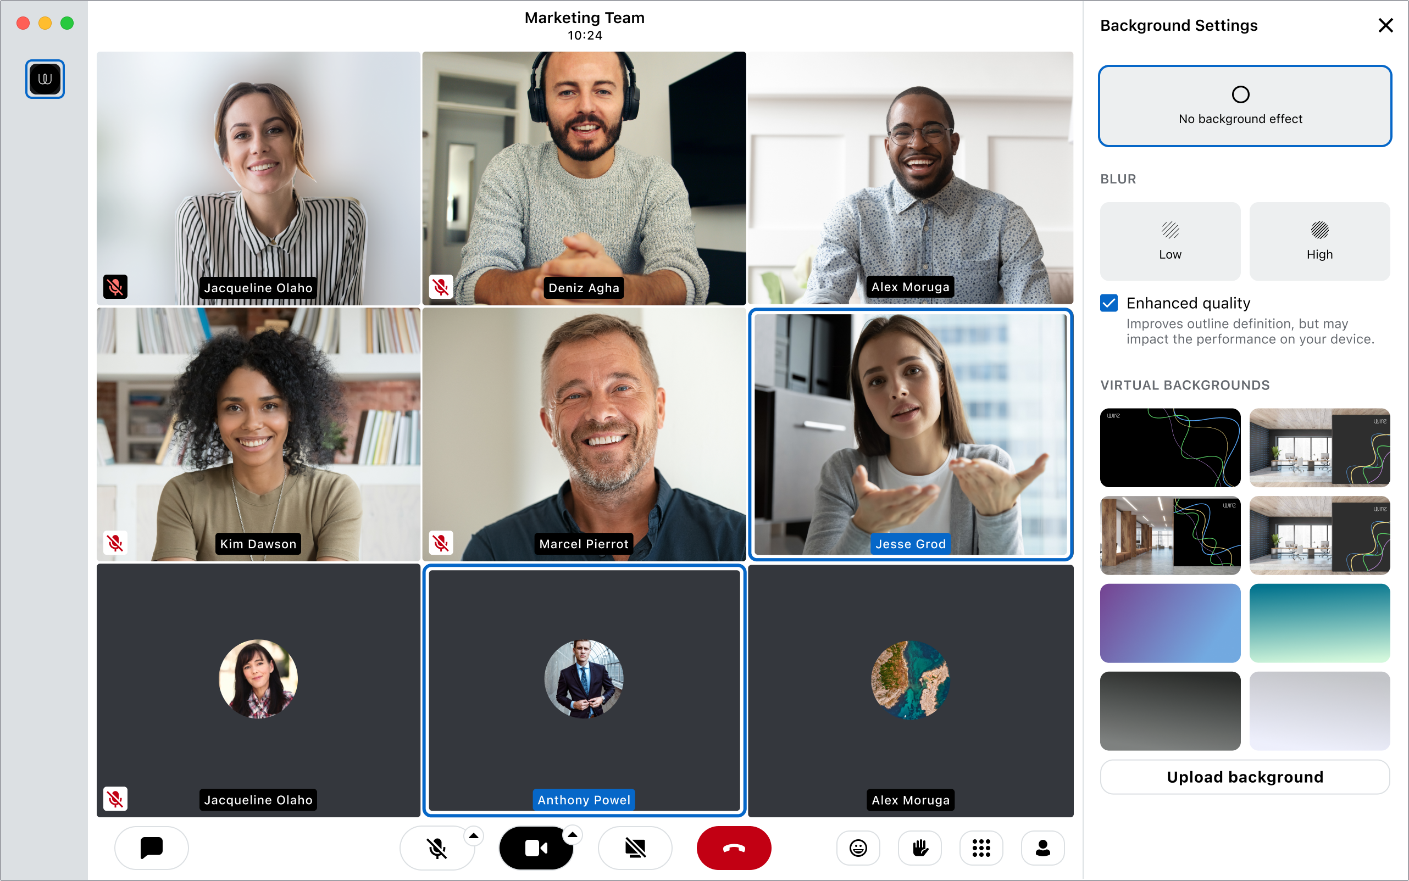Raise your hand

click(920, 848)
